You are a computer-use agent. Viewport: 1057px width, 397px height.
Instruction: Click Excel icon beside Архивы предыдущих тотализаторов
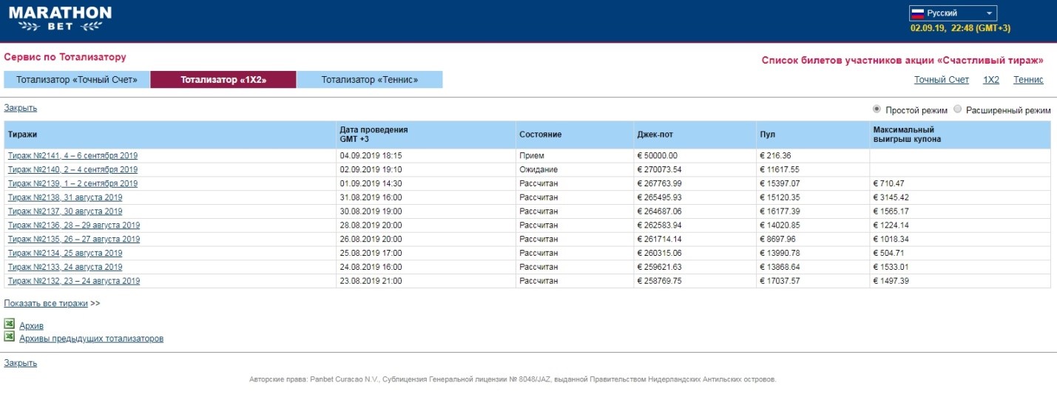pos(10,337)
